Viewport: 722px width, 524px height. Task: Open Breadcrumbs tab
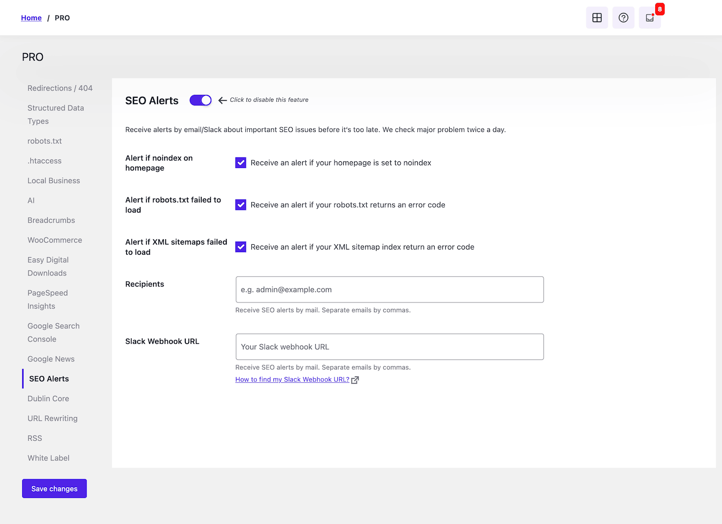click(52, 220)
